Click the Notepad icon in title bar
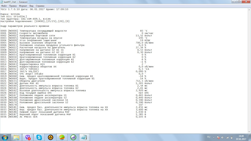Screen dimensions: 251x141 [x=2, y=2]
